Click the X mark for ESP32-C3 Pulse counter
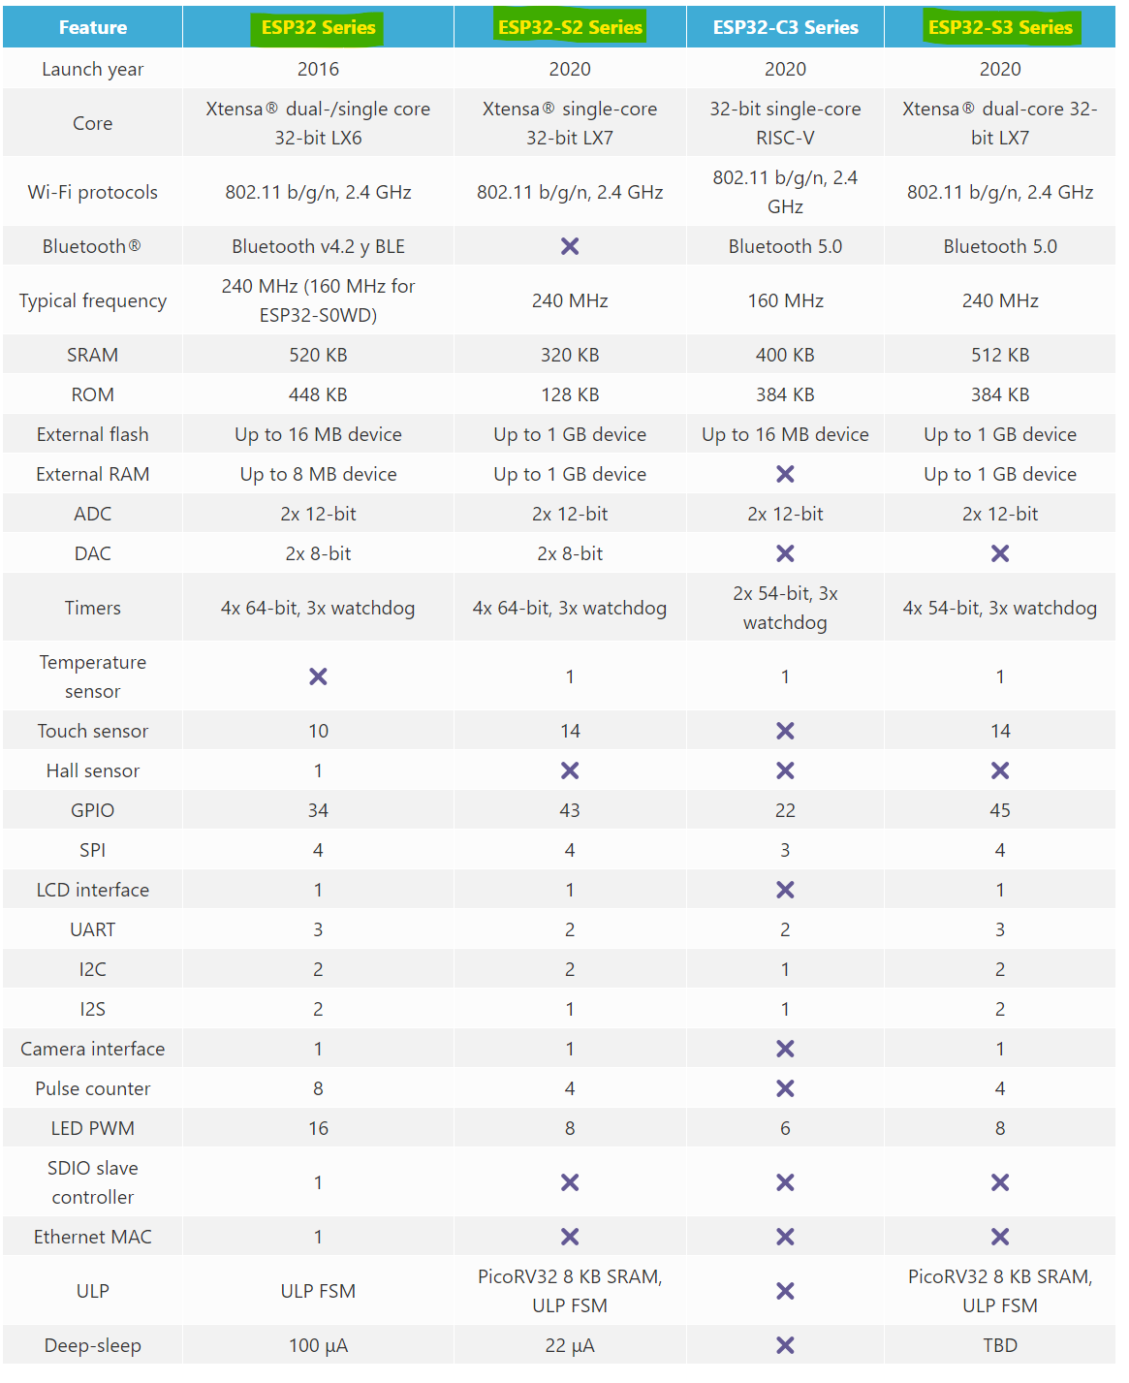1129x1383 pixels. pyautogui.click(x=785, y=1088)
